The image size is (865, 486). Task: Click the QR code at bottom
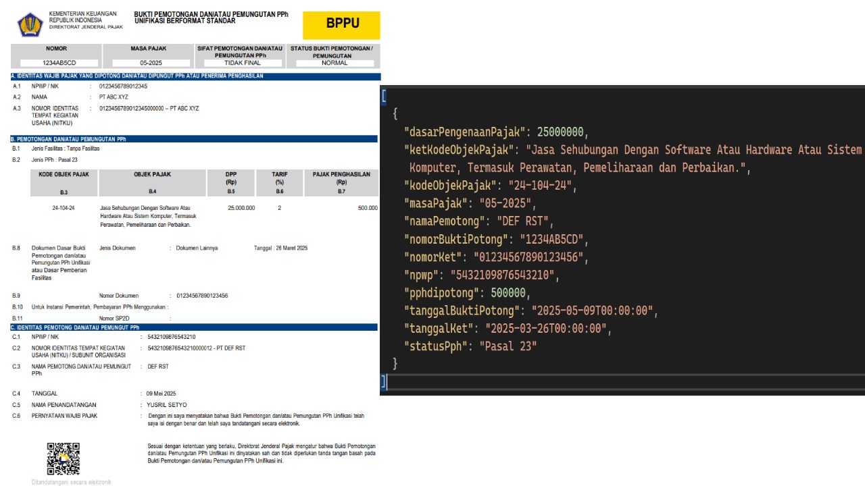coord(63,459)
